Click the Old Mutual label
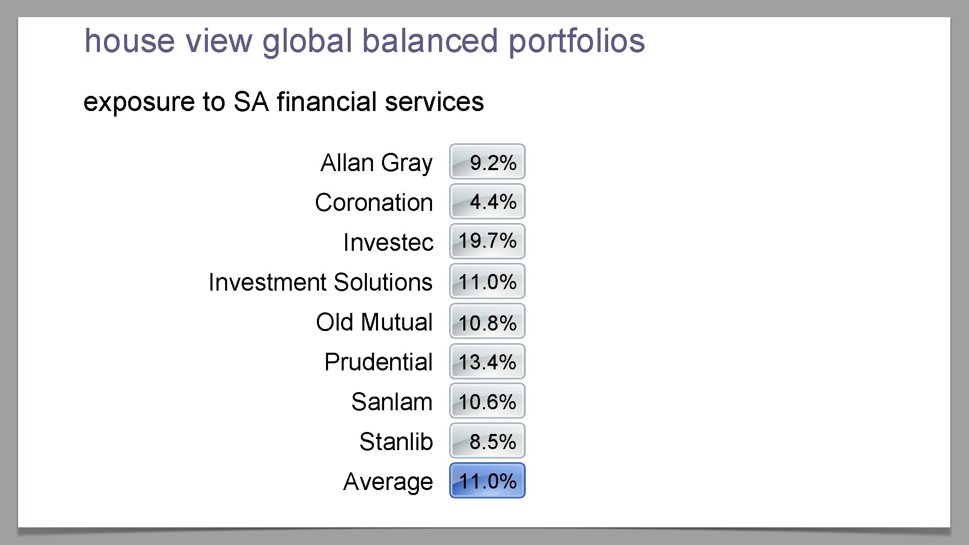This screenshot has width=969, height=545. click(374, 322)
